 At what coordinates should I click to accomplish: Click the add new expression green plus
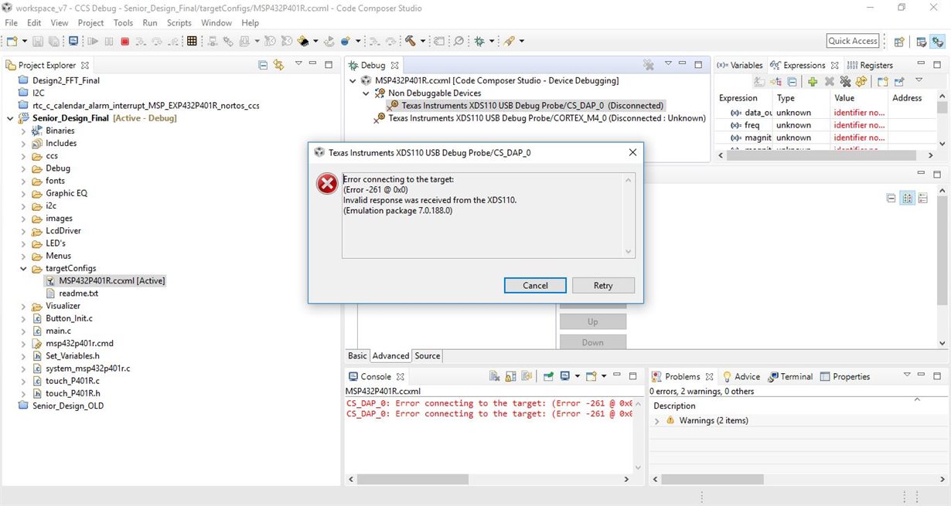(x=813, y=81)
